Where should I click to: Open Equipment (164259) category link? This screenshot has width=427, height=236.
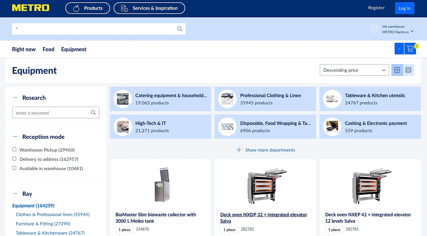coord(34,206)
